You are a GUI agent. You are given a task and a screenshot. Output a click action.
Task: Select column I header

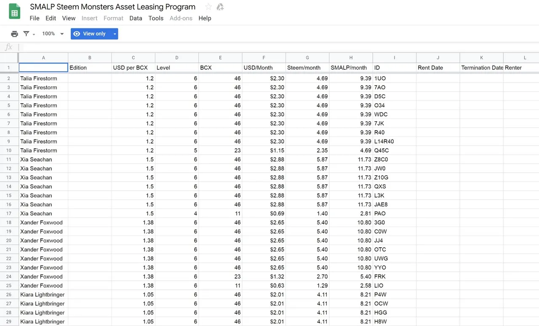(394, 58)
